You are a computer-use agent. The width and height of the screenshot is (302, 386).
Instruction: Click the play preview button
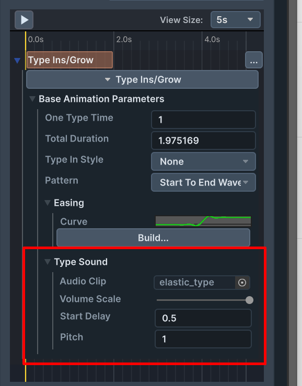(24, 20)
